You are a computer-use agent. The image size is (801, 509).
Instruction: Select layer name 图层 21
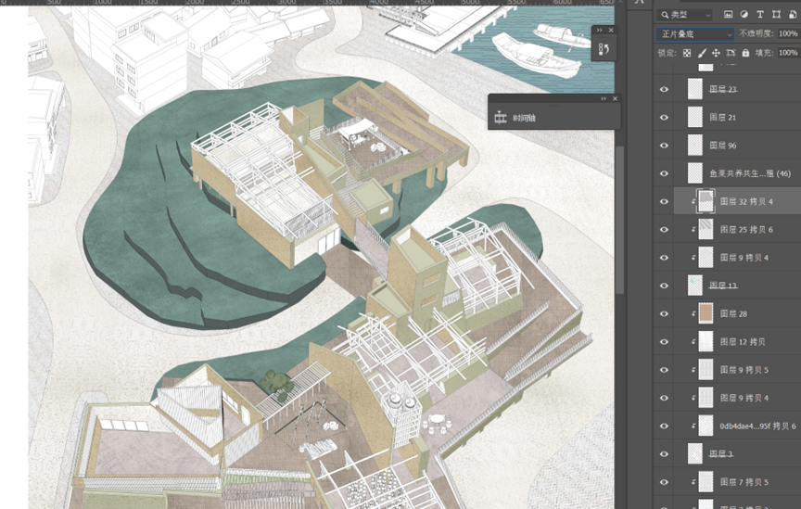pyautogui.click(x=723, y=118)
